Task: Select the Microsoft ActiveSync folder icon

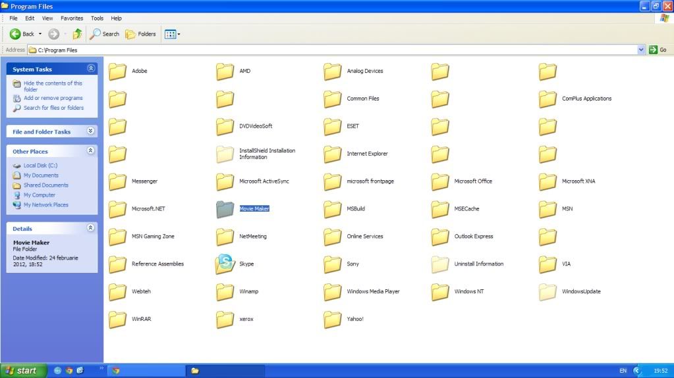Action: tap(225, 181)
